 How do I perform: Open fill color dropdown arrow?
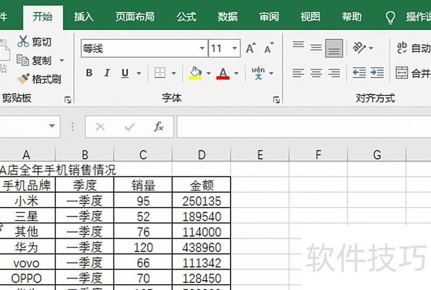[208, 73]
